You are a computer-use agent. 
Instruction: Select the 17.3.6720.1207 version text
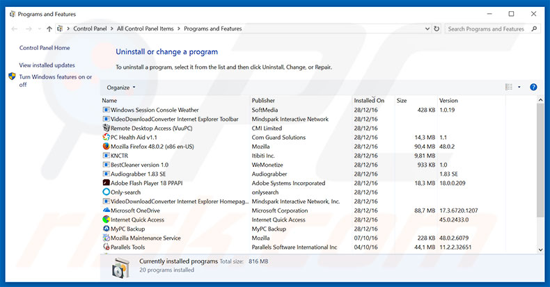pos(459,211)
